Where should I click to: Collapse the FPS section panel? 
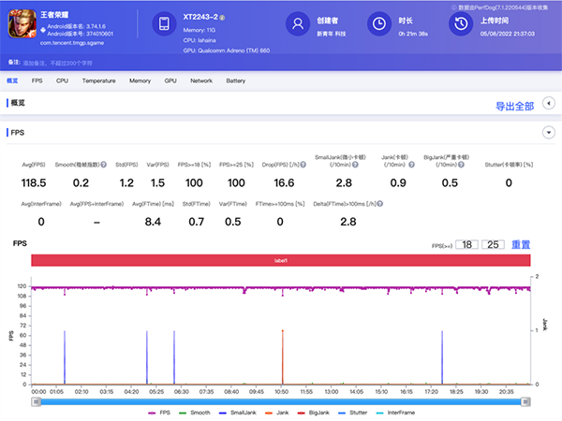[548, 133]
